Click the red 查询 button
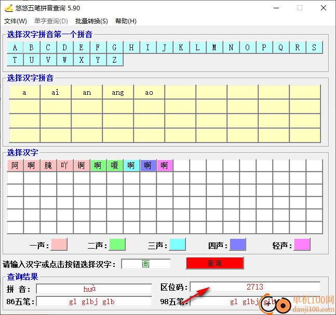336x315 pixels. [214, 263]
